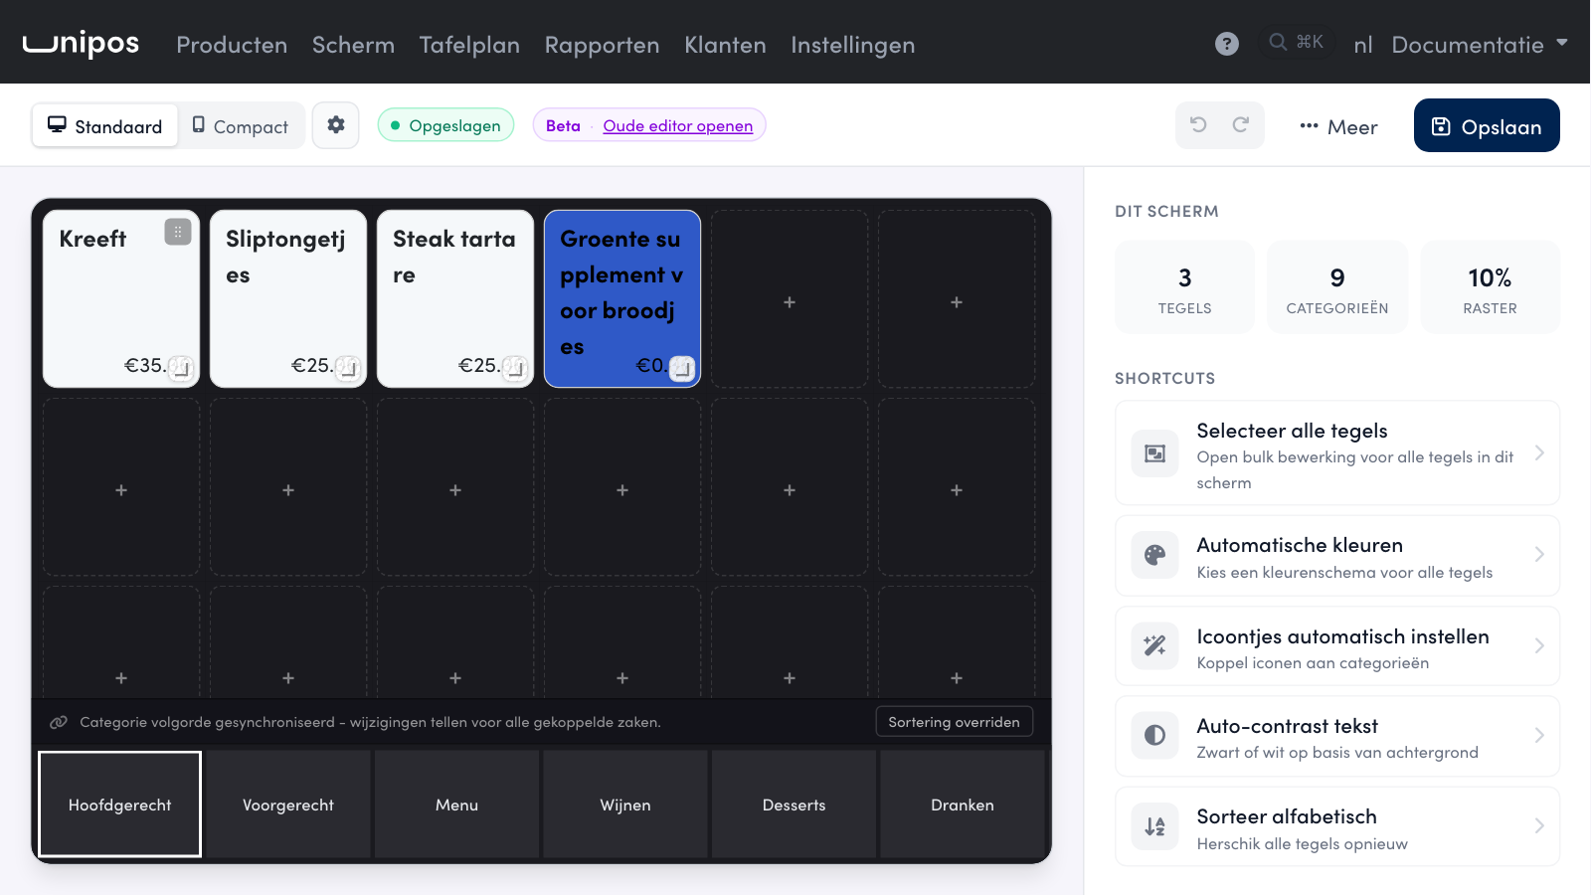Image resolution: width=1591 pixels, height=895 pixels.
Task: Select the Voorgerecht category tab
Action: coord(288,805)
